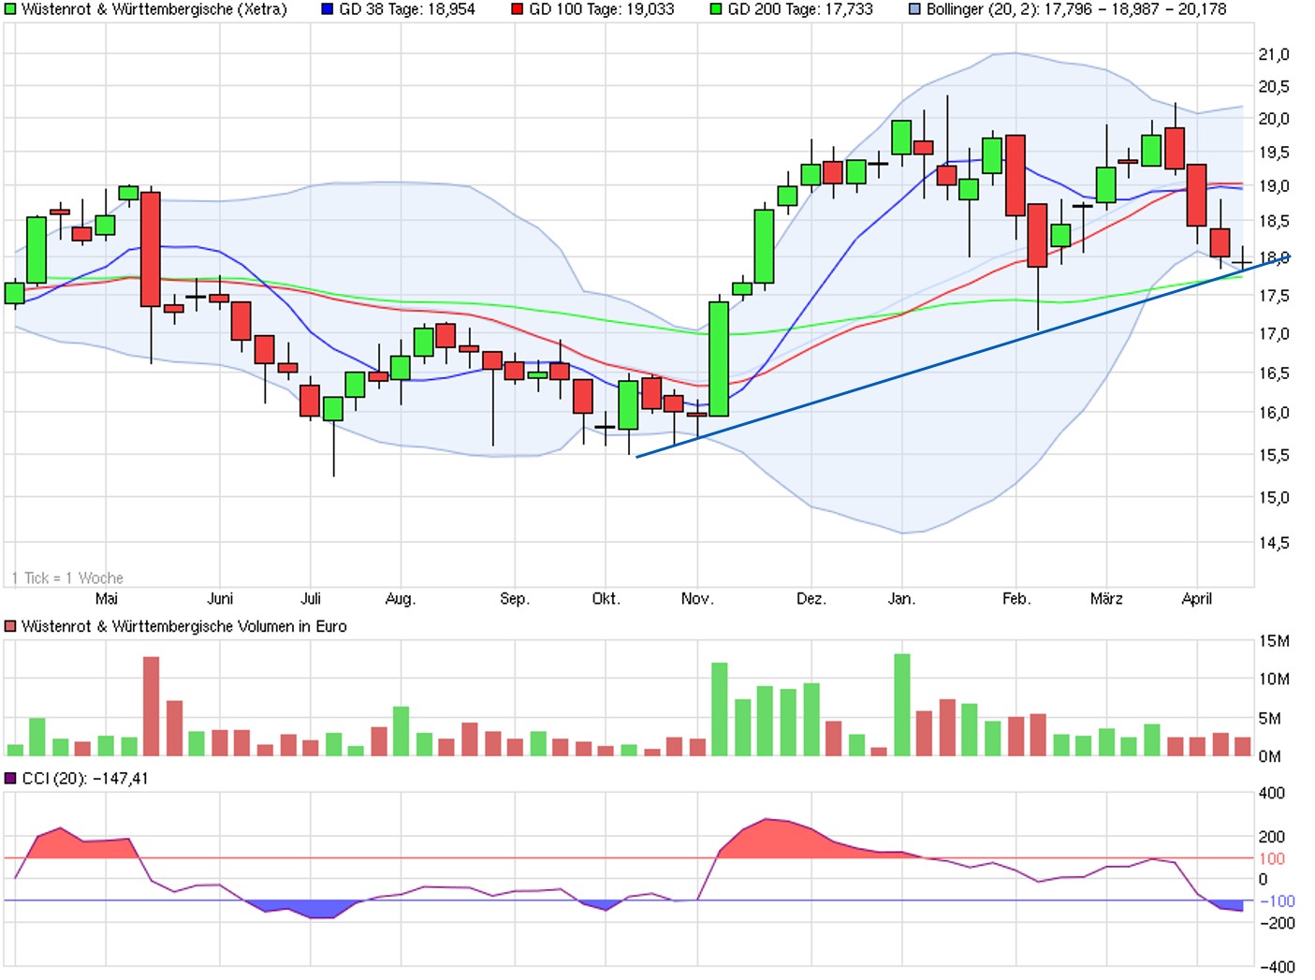Screen dimensions: 1315x980
Task: Click the Nov. label on the time axis
Action: tap(697, 599)
